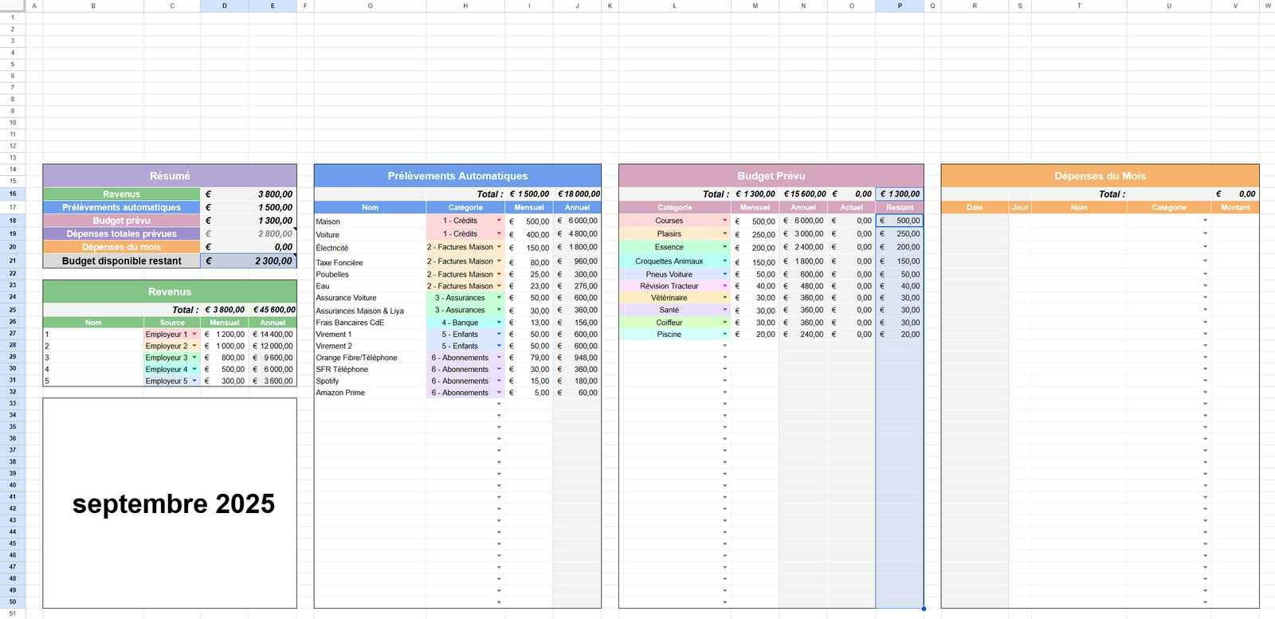Select the column P header
The image size is (1275, 619).
900,6
